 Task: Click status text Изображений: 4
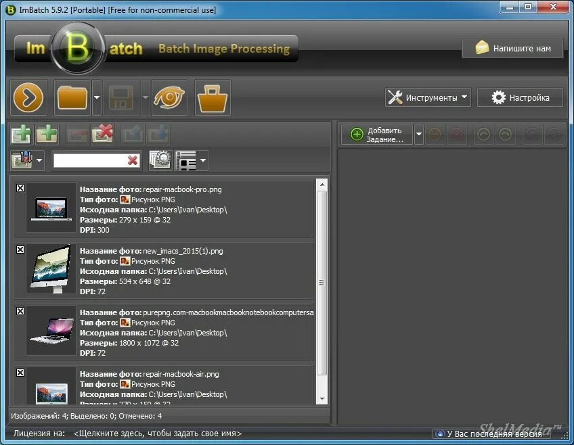click(x=39, y=416)
